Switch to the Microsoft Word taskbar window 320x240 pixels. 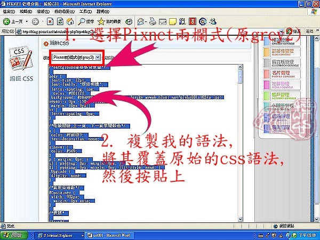tap(109, 235)
